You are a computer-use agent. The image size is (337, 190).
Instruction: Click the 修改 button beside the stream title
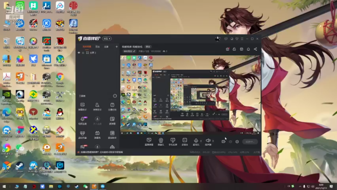(148, 46)
